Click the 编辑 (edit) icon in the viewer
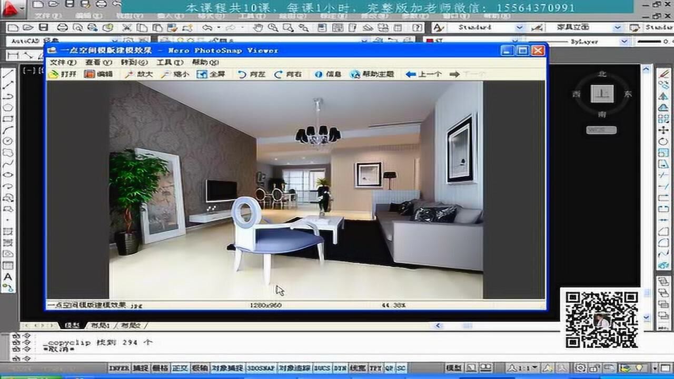 tap(90, 74)
